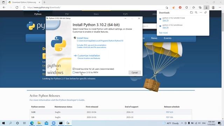Open the Favorites star icon
The image size is (224, 126).
(x=194, y=7)
